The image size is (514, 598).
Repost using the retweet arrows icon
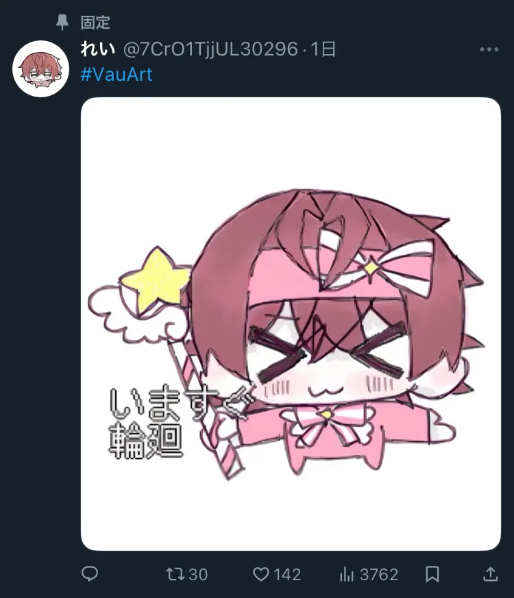[175, 574]
